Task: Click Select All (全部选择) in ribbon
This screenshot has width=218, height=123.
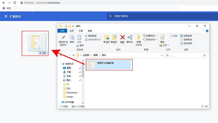Action: tap(186, 36)
